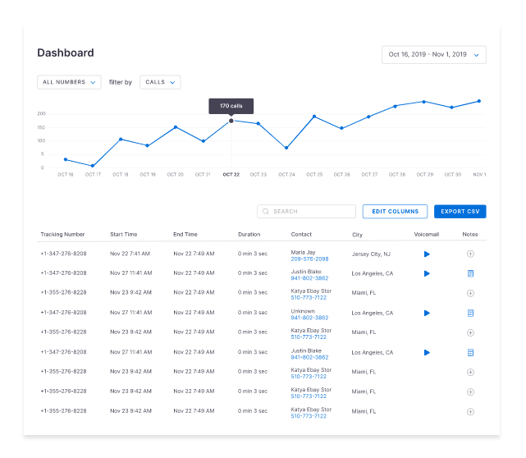
Task: Add note to the last Katya Ebay Stor row
Action: [470, 412]
